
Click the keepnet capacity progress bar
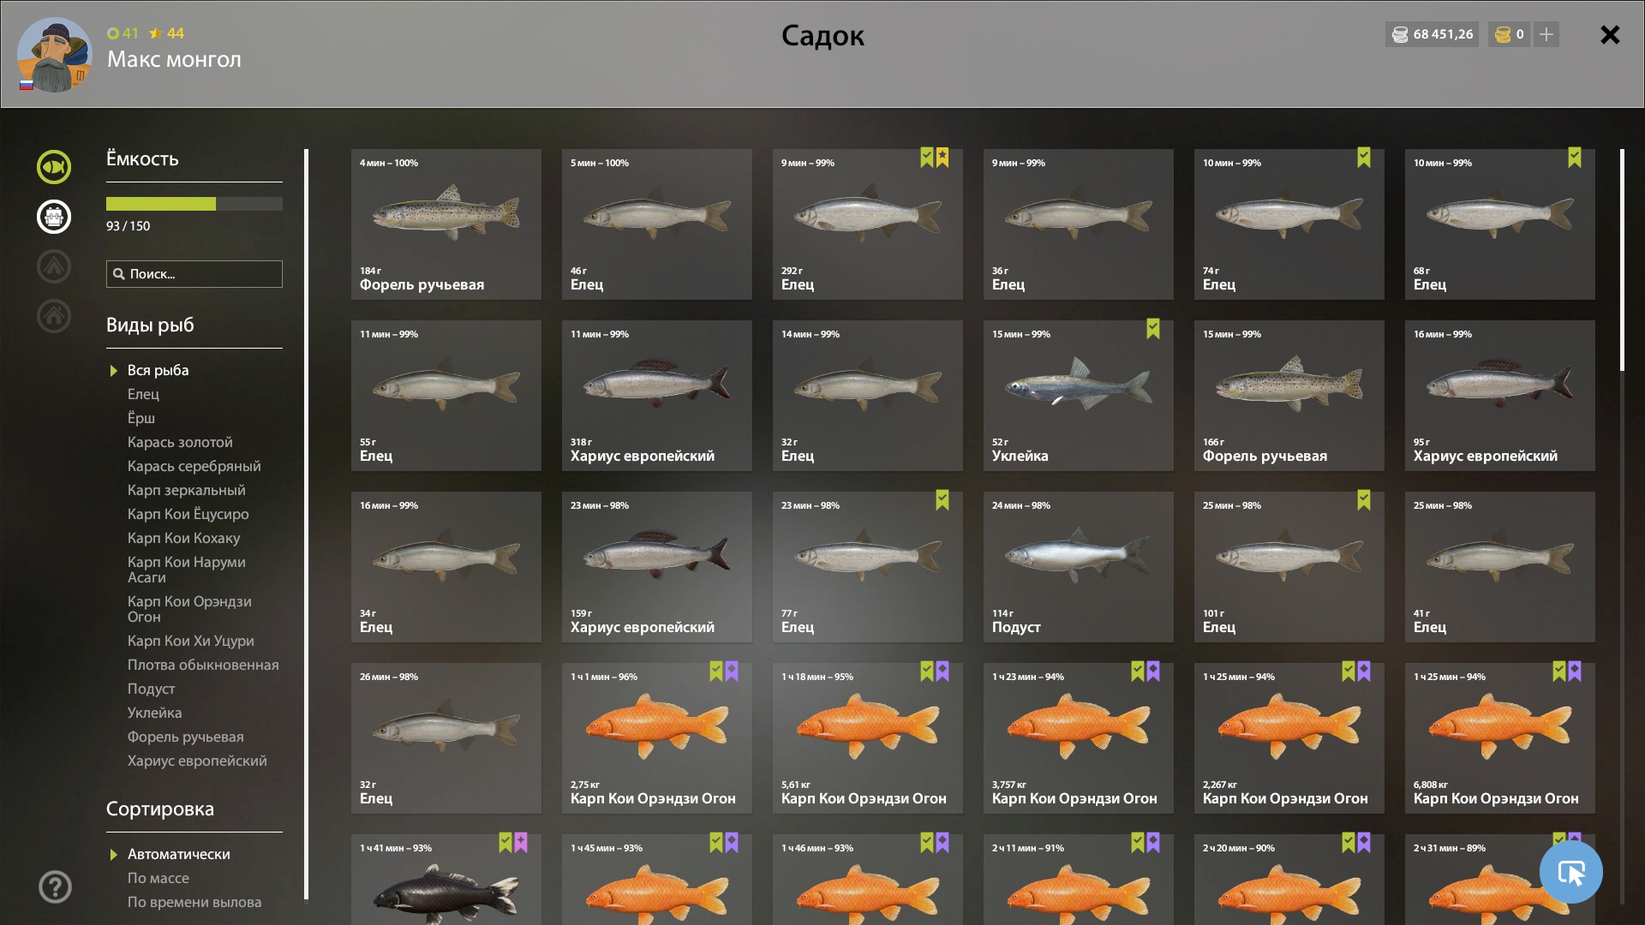(x=194, y=204)
